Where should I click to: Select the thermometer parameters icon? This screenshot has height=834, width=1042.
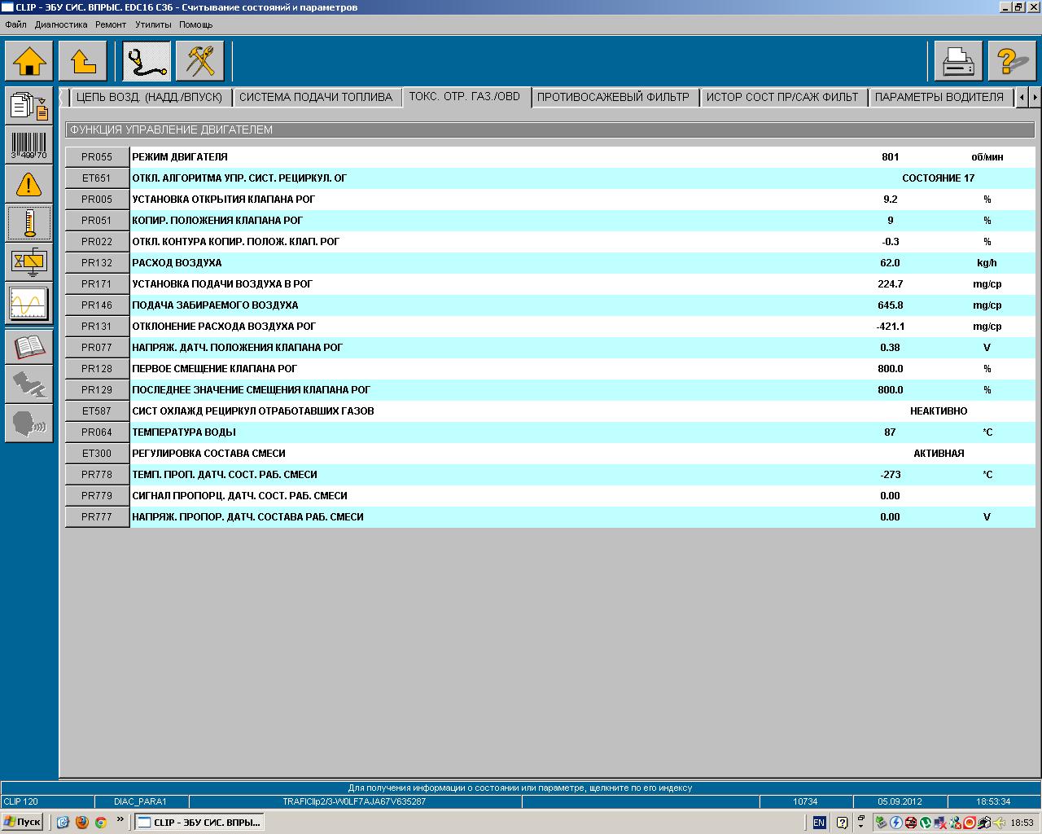click(28, 223)
